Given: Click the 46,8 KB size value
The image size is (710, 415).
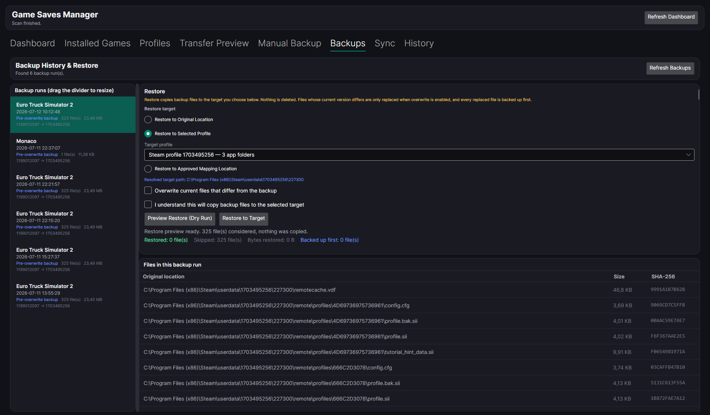Looking at the screenshot, I should pos(622,290).
